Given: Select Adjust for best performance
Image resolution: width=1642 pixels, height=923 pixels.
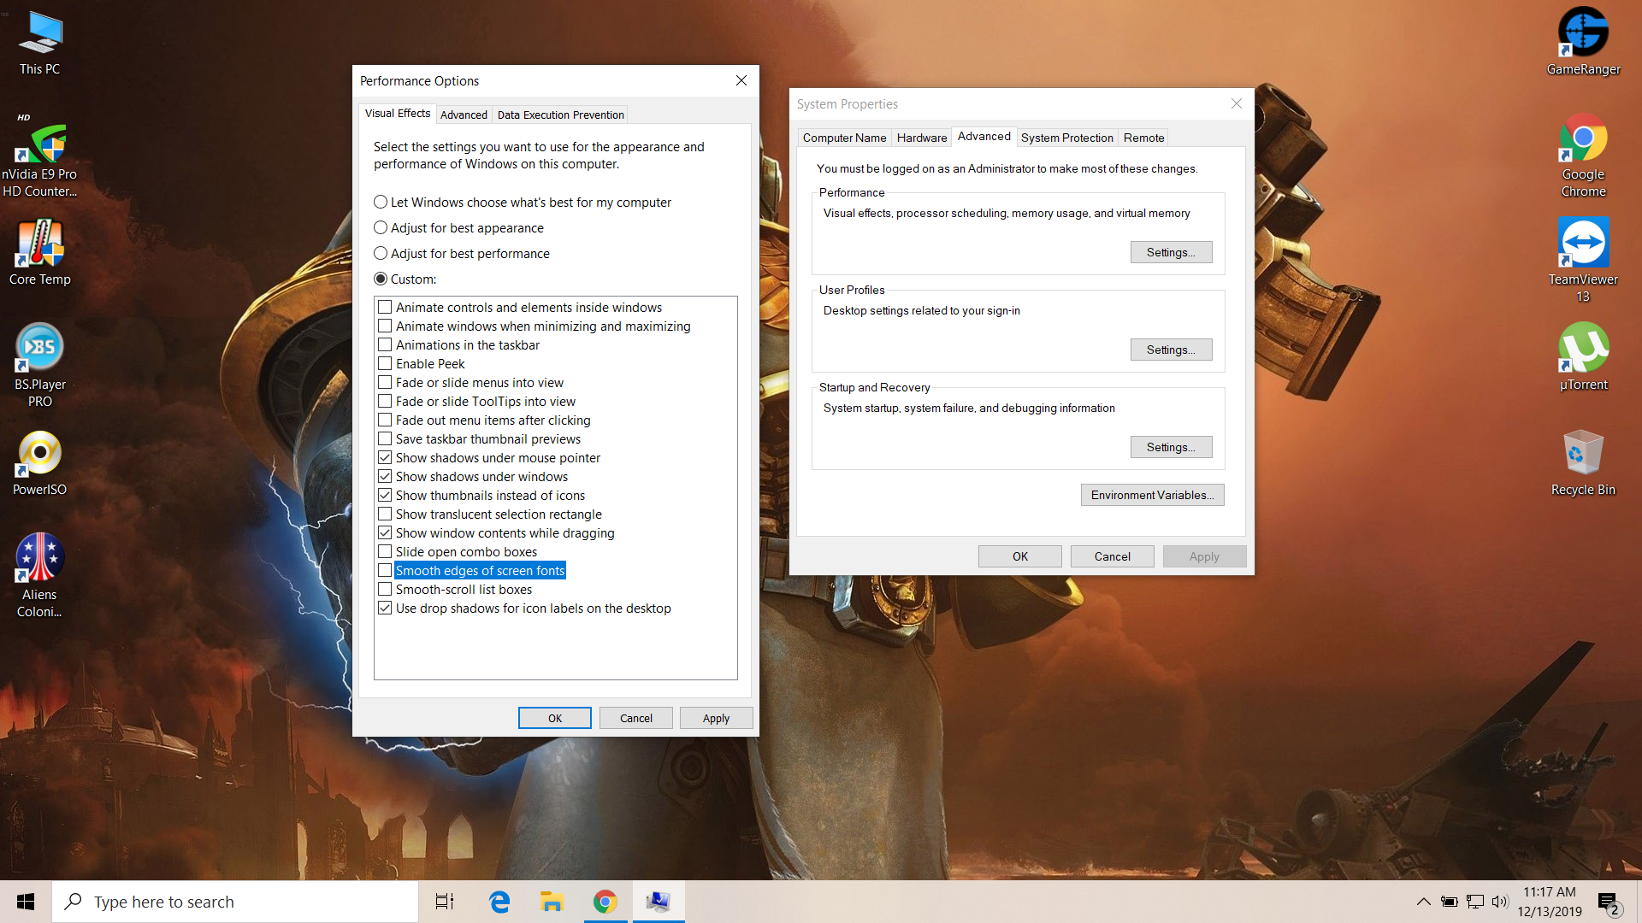Looking at the screenshot, I should [x=462, y=254].
